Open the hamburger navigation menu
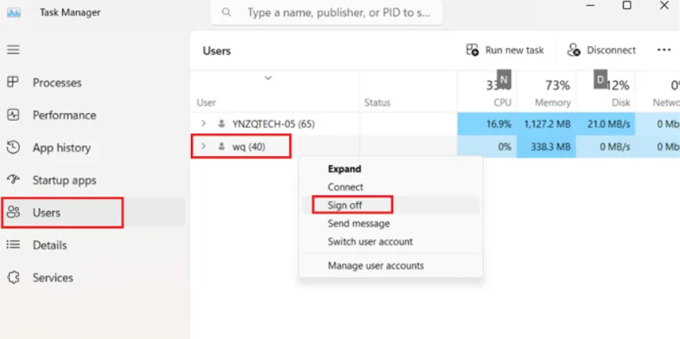 point(13,49)
